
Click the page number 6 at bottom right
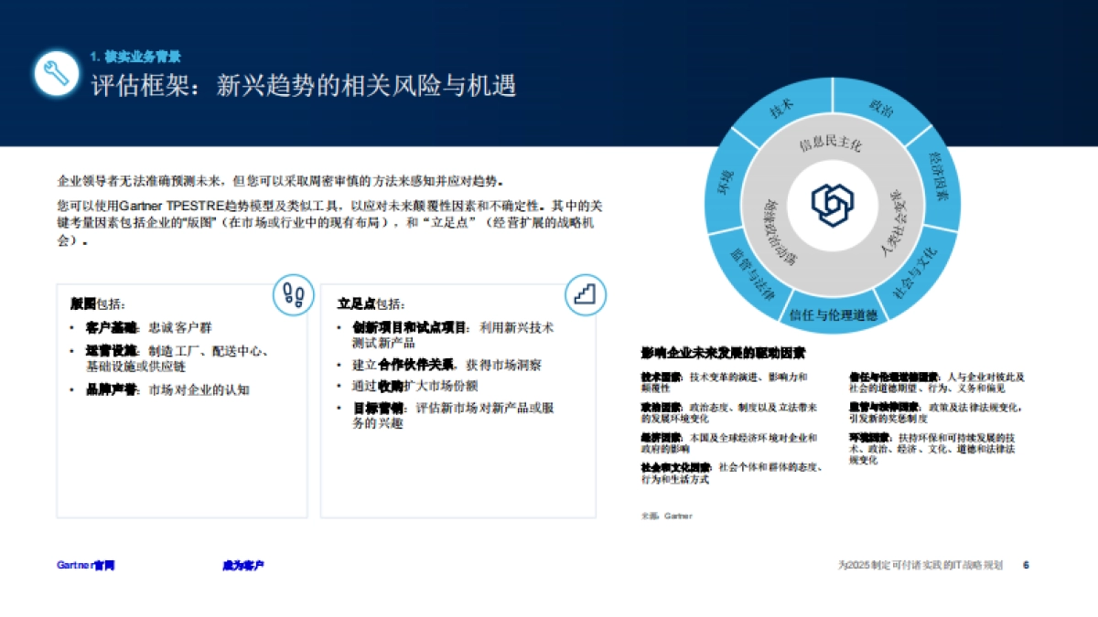1027,565
